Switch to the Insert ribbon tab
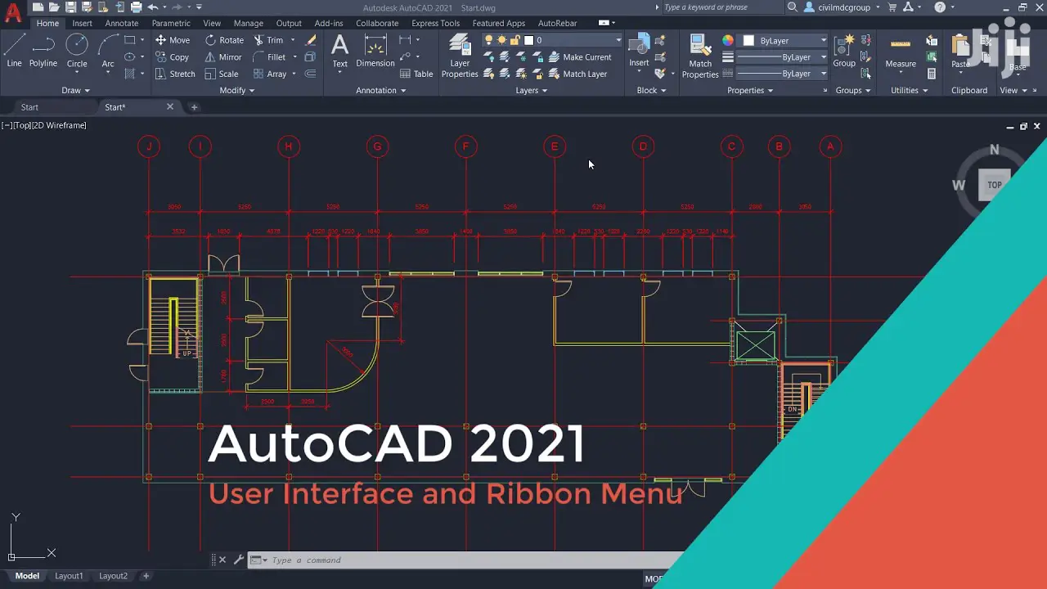 point(82,23)
